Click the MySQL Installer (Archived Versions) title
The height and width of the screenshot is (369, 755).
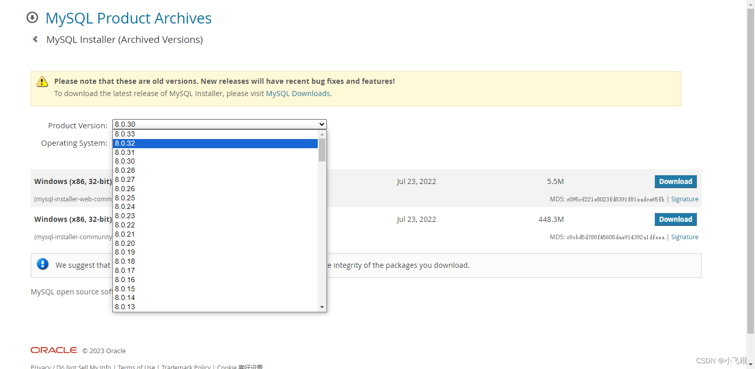(125, 39)
